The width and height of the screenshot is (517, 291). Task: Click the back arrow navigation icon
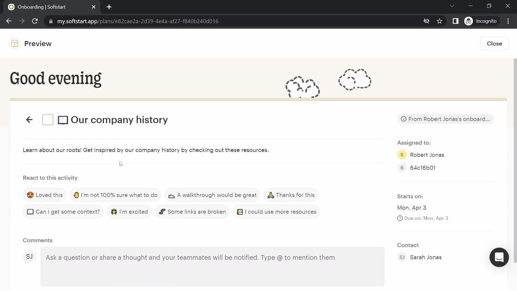[29, 120]
